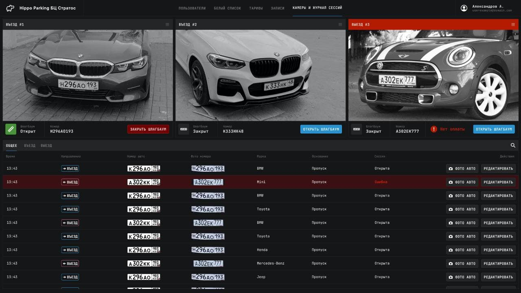Viewport: 521px width, 293px height.
Task: Click the closed barrier icon for plate K333HK48
Action: point(184,129)
